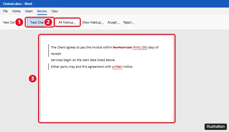Switch to the View tab
229x132 pixels.
pyautogui.click(x=55, y=11)
